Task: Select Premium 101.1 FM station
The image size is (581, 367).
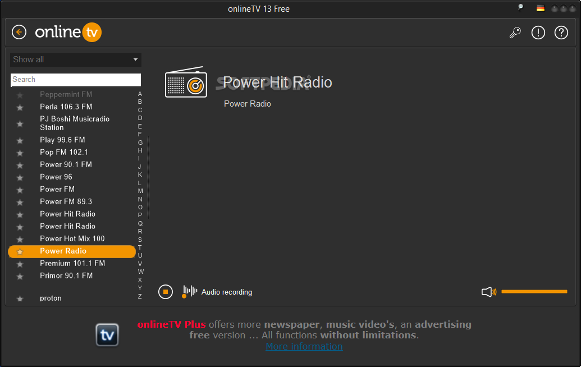Action: [x=72, y=263]
